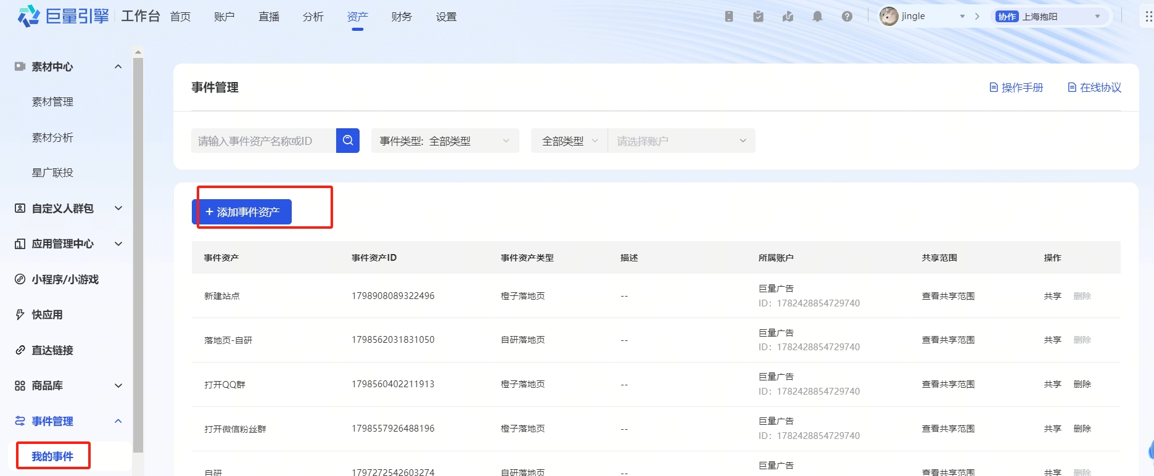The width and height of the screenshot is (1154, 476).
Task: Open the apps grid icon at top right
Action: pyautogui.click(x=1148, y=17)
